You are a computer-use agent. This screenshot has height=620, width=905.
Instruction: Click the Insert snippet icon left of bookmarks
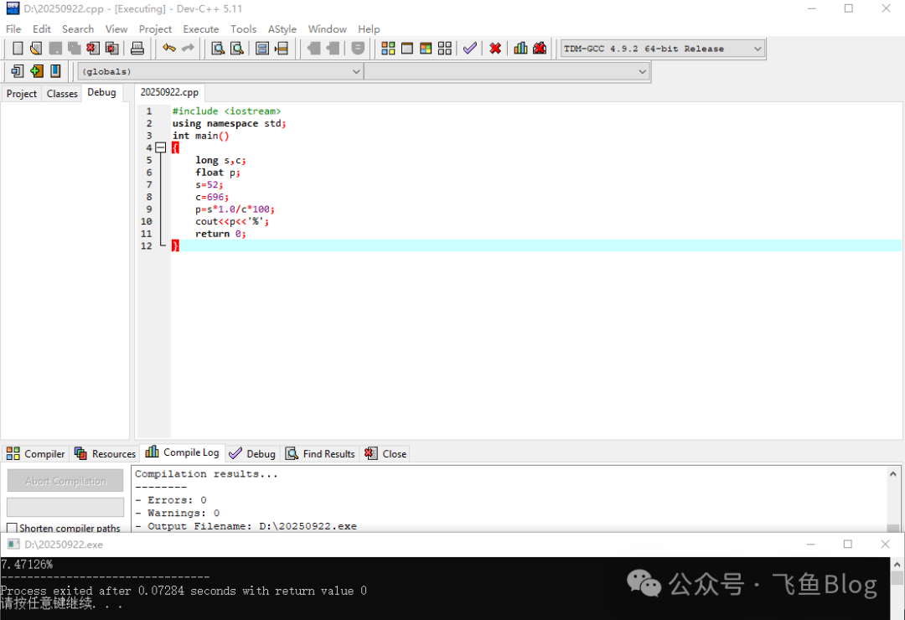pos(18,71)
